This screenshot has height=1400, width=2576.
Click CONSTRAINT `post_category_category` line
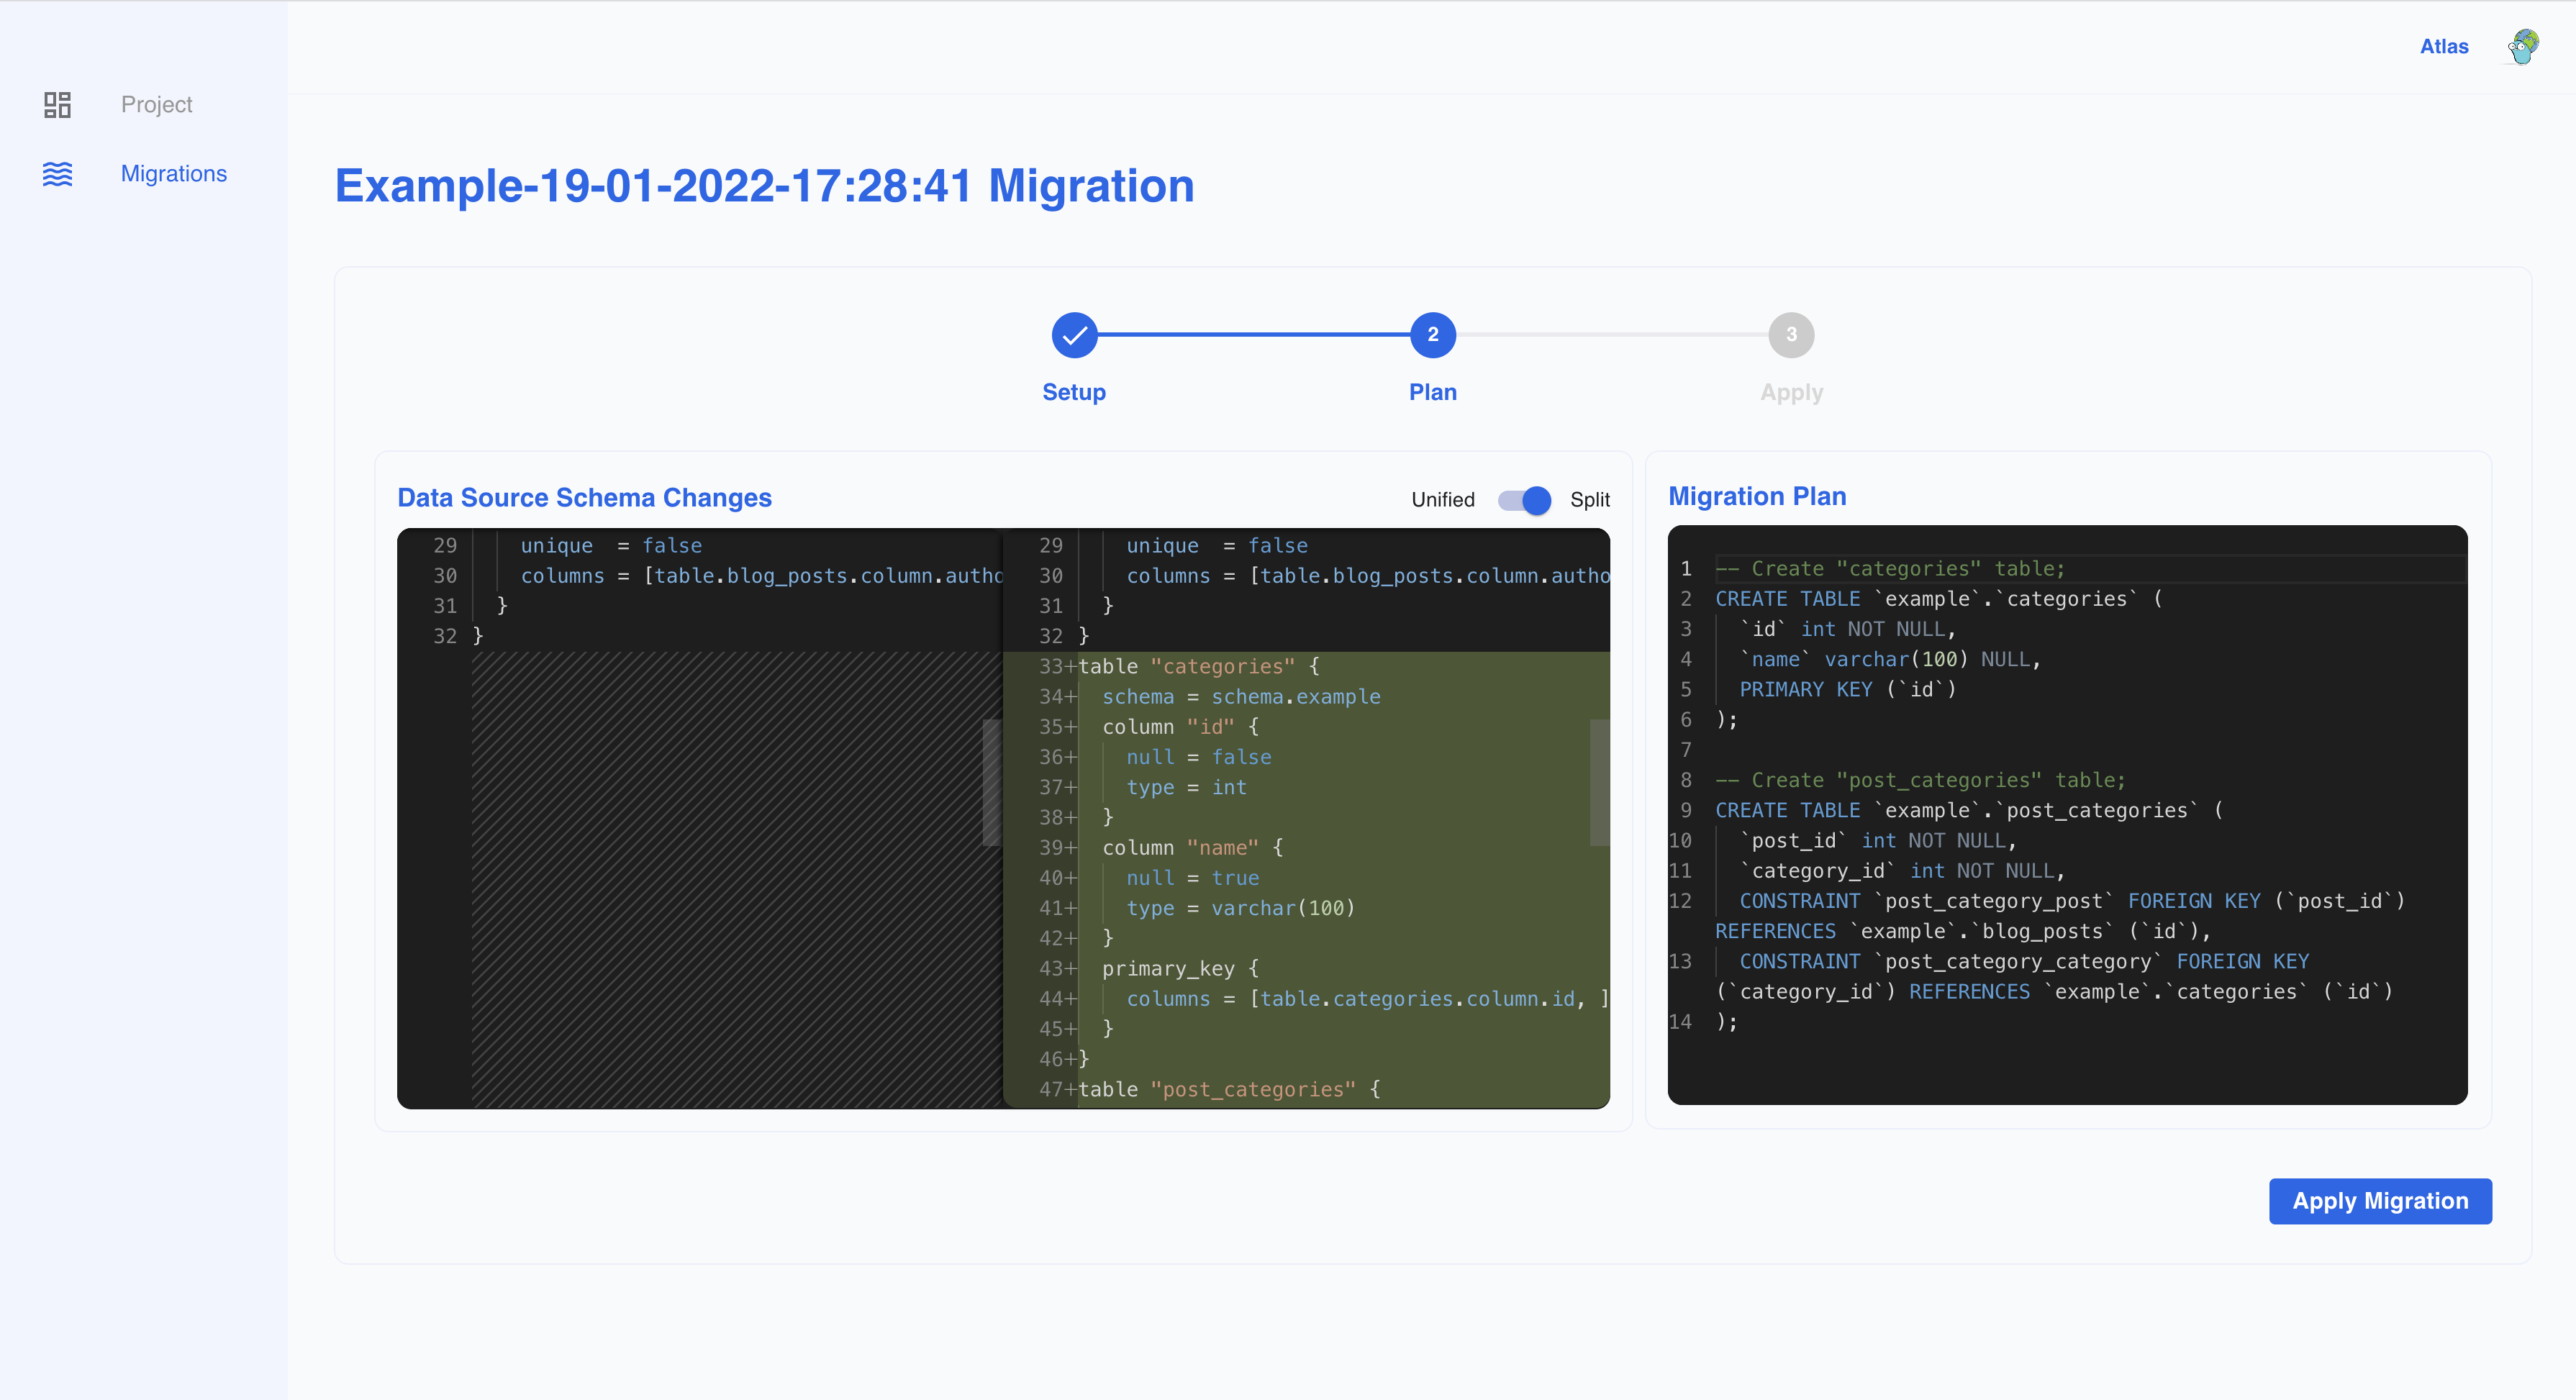pyautogui.click(x=2055, y=977)
